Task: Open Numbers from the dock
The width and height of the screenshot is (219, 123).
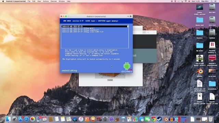Action: 136,119
